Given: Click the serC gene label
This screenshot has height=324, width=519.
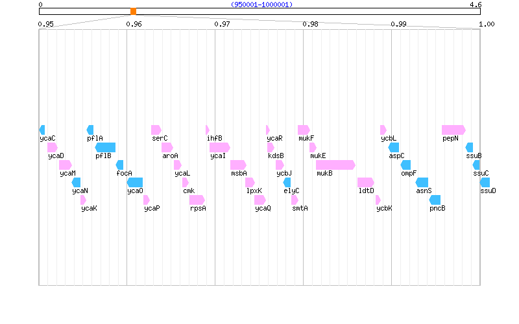Looking at the screenshot, I should (160, 138).
